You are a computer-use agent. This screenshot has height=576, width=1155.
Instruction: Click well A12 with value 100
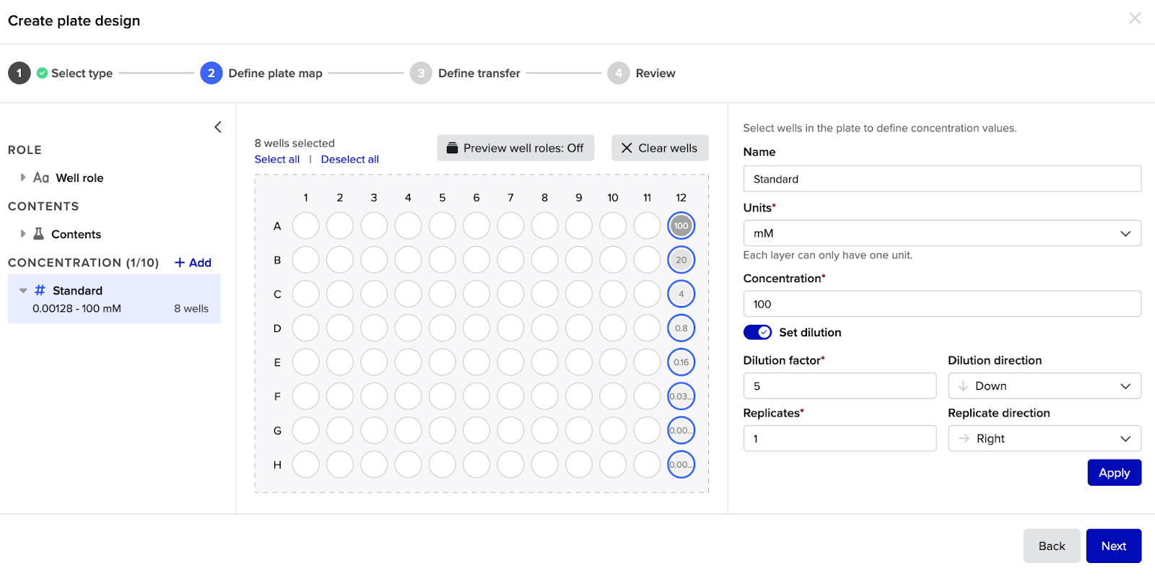[681, 226]
